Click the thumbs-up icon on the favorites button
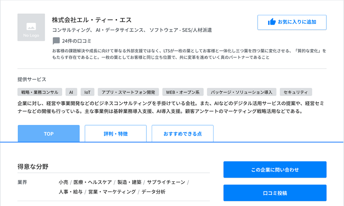Image resolution: width=344 pixels, height=206 pixels. [272, 22]
